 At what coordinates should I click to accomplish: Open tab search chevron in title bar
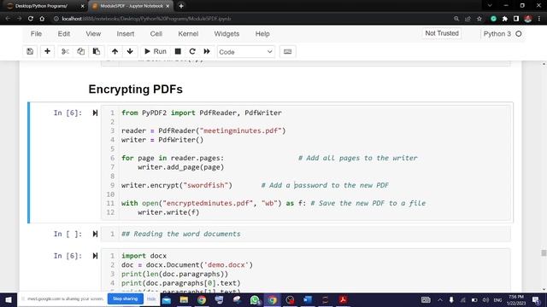[x=490, y=6]
